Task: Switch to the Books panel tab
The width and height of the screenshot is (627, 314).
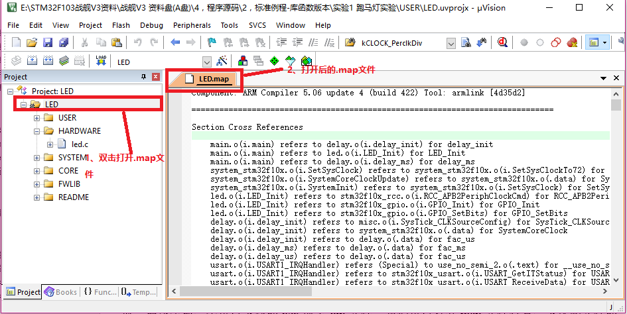Action: click(60, 292)
